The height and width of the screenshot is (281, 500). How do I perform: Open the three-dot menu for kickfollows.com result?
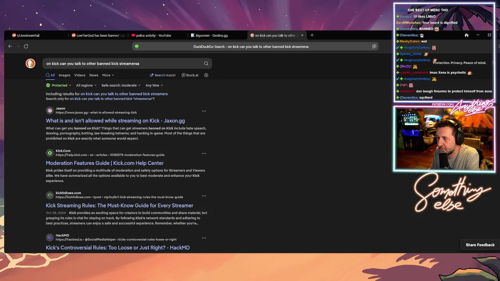[204, 196]
